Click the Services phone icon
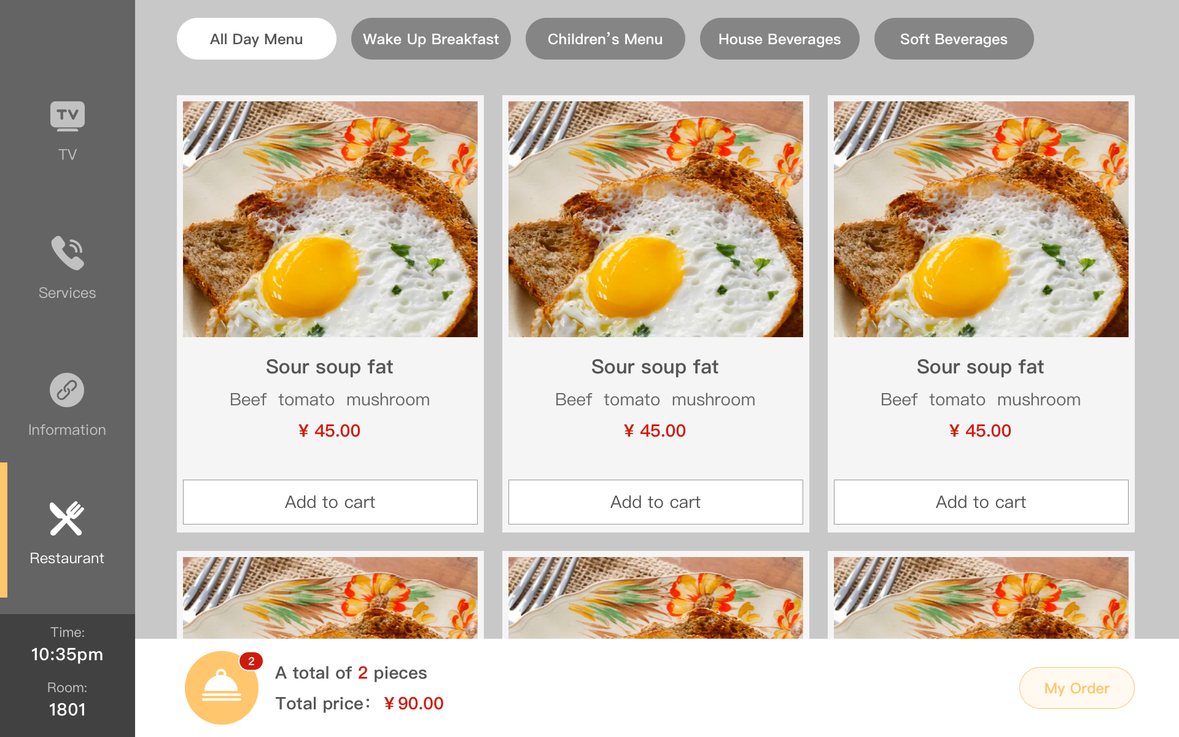Image resolution: width=1179 pixels, height=737 pixels. (x=68, y=252)
